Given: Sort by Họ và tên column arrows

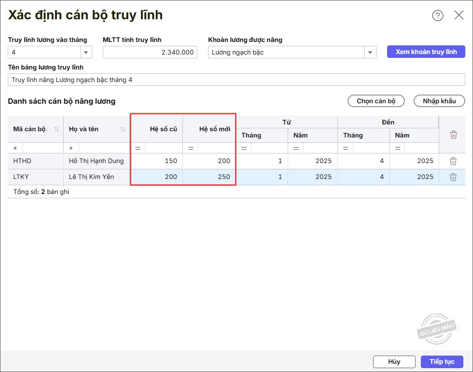Looking at the screenshot, I should (x=123, y=129).
